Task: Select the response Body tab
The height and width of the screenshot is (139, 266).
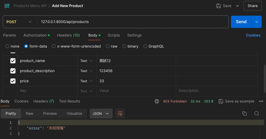Action: point(5,101)
